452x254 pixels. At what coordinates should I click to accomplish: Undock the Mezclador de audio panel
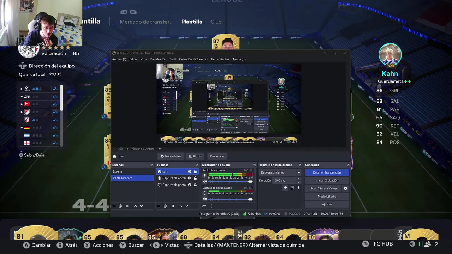(254, 165)
